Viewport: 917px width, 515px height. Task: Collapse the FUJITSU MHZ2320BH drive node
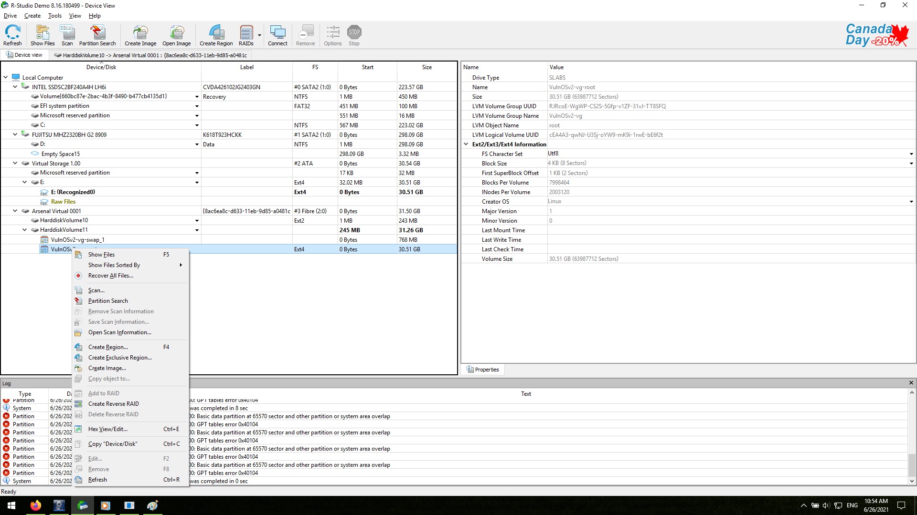pos(15,134)
